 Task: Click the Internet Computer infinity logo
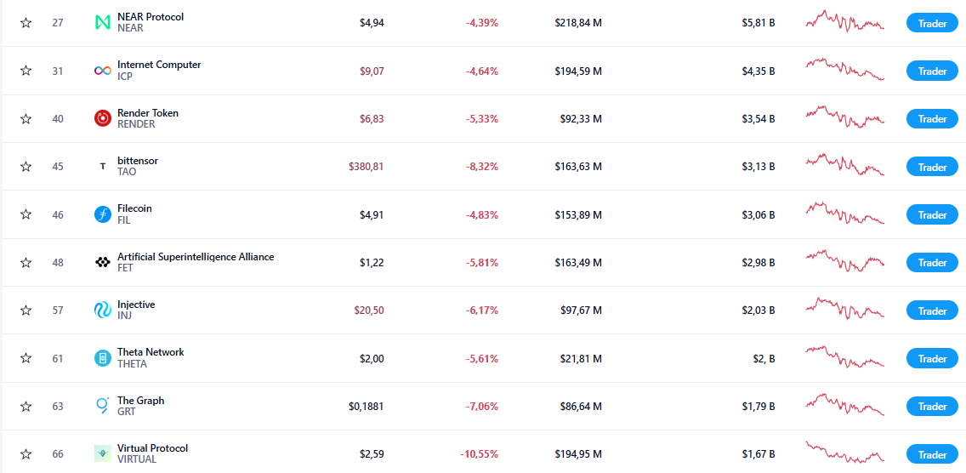pyautogui.click(x=103, y=71)
